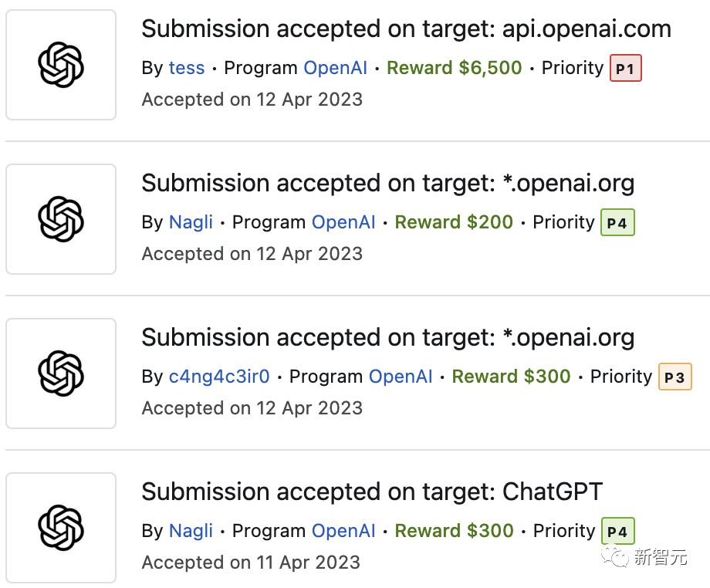710x588 pixels.
Task: Click the P4 badge on ChatGPT submission
Action: tap(618, 531)
